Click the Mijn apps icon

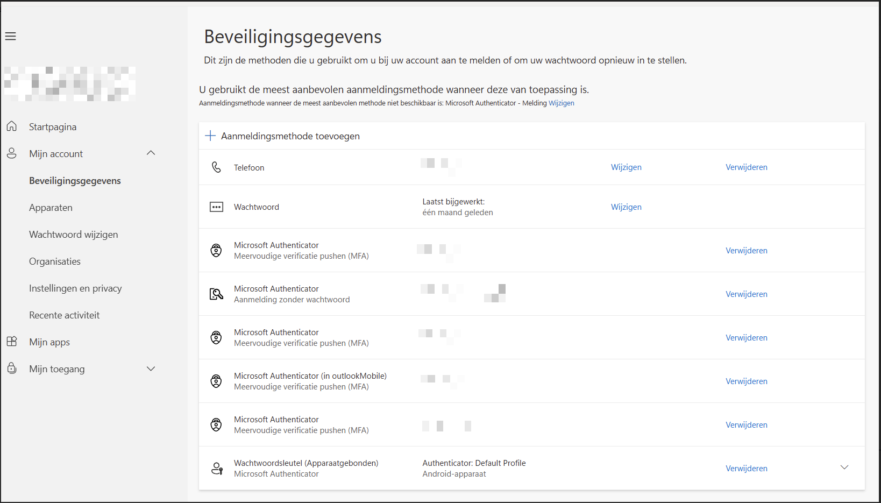(12, 342)
